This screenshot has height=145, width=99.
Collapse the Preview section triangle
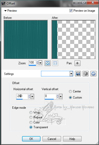5,11
